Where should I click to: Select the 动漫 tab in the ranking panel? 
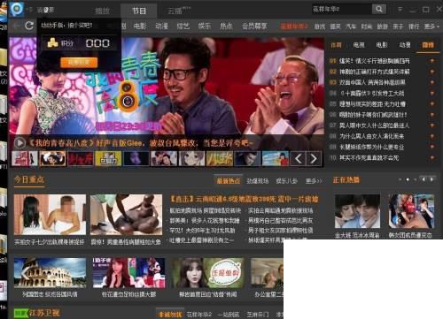405,45
